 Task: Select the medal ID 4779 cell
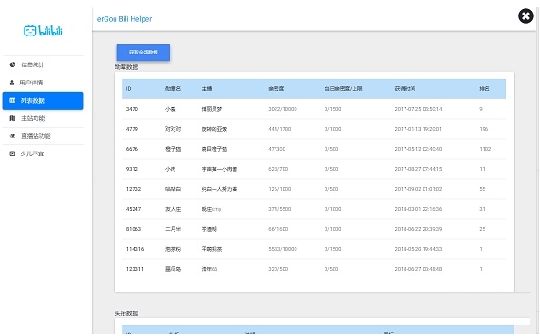coord(132,129)
